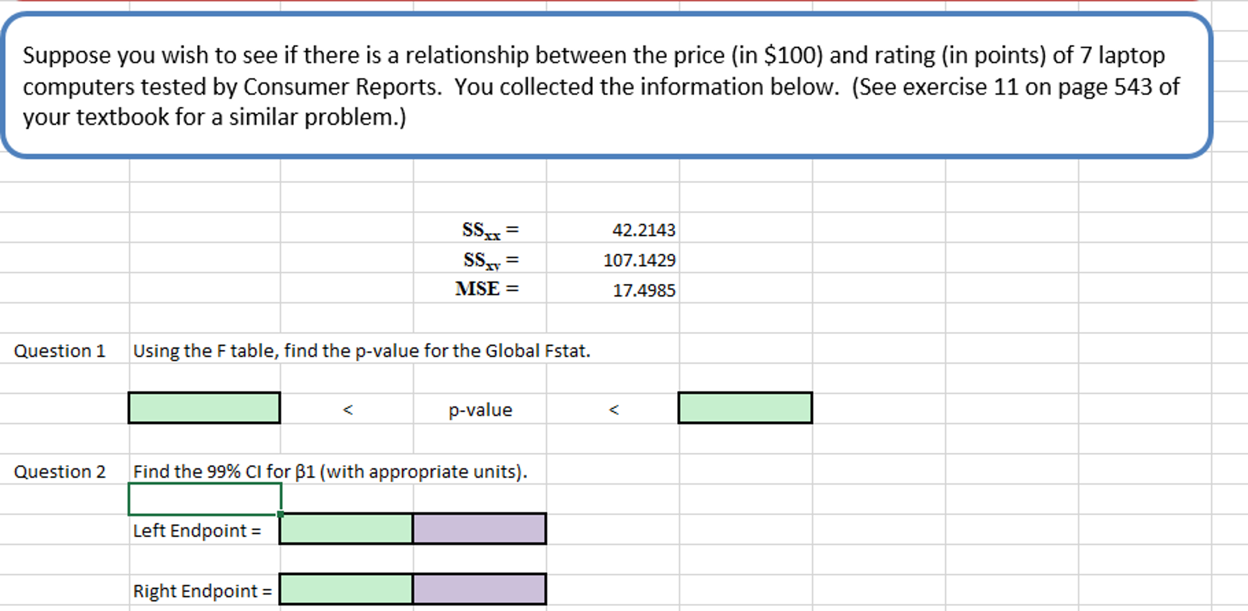Select the p-value text cell
Image resolution: width=1248 pixels, height=611 pixels.
click(x=480, y=410)
